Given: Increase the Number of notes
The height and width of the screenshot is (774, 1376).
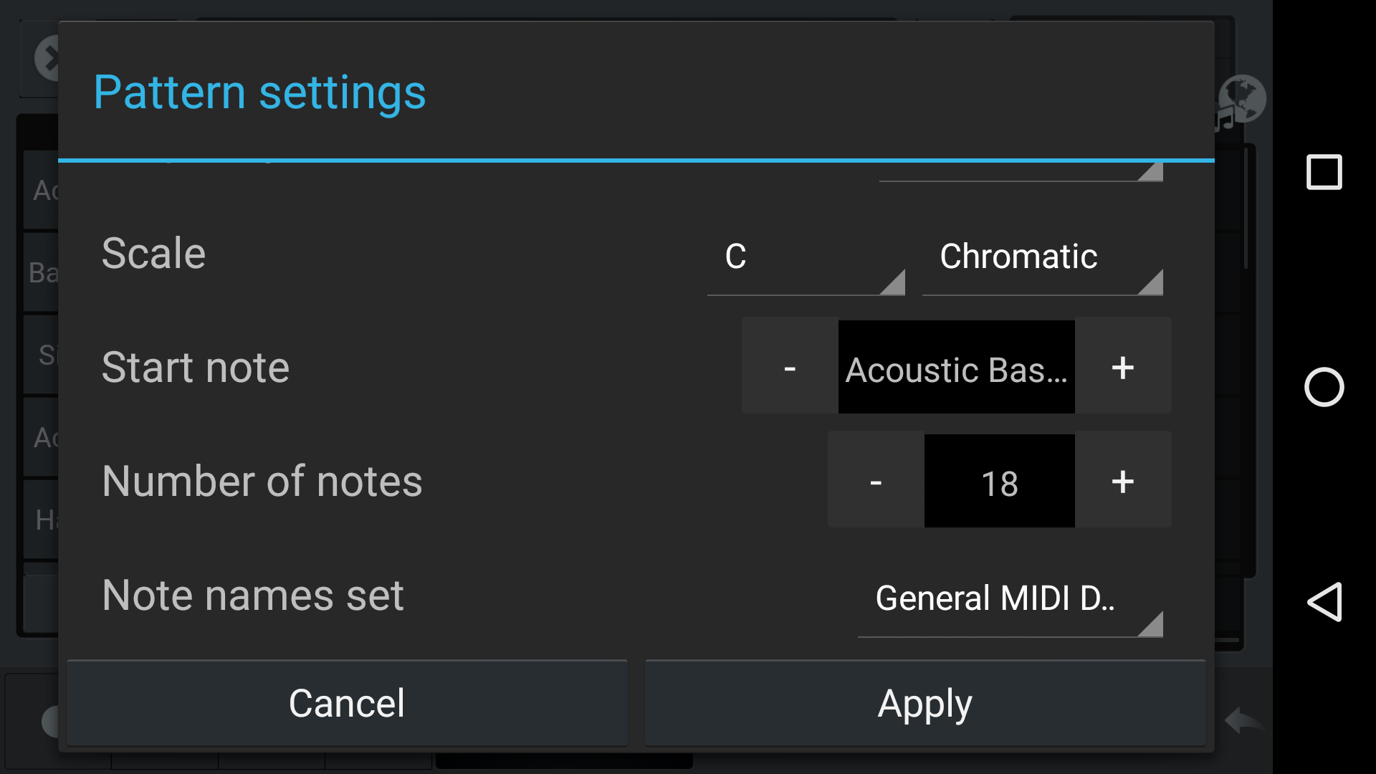Looking at the screenshot, I should tap(1123, 481).
